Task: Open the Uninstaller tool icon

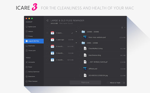Action: pos(26,62)
